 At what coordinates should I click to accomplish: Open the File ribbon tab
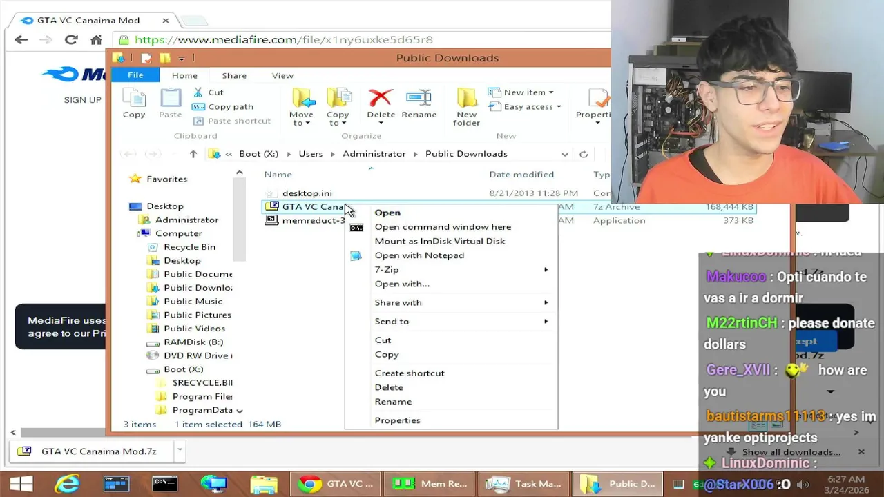[x=135, y=75]
